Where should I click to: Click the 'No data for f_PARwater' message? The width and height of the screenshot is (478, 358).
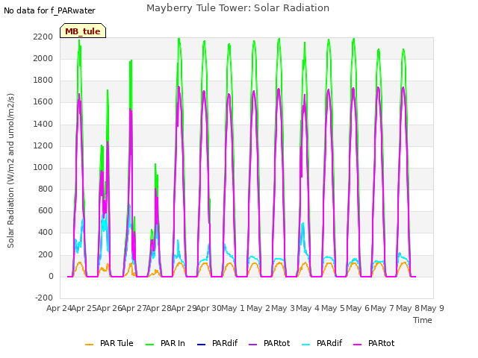49,10
